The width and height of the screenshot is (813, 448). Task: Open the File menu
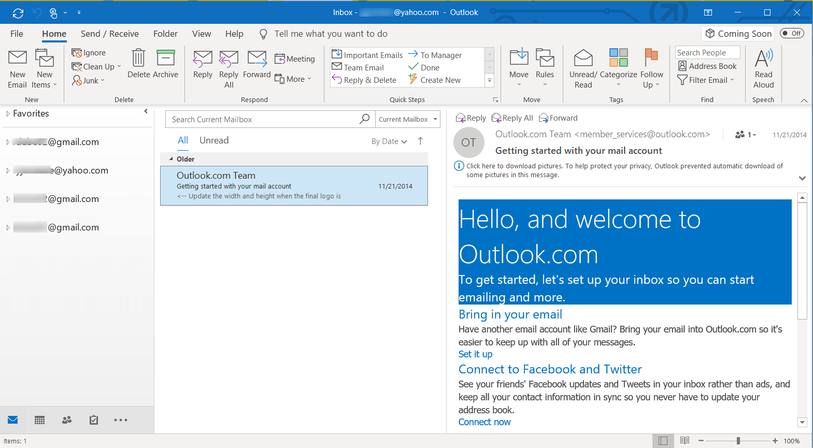pos(17,34)
